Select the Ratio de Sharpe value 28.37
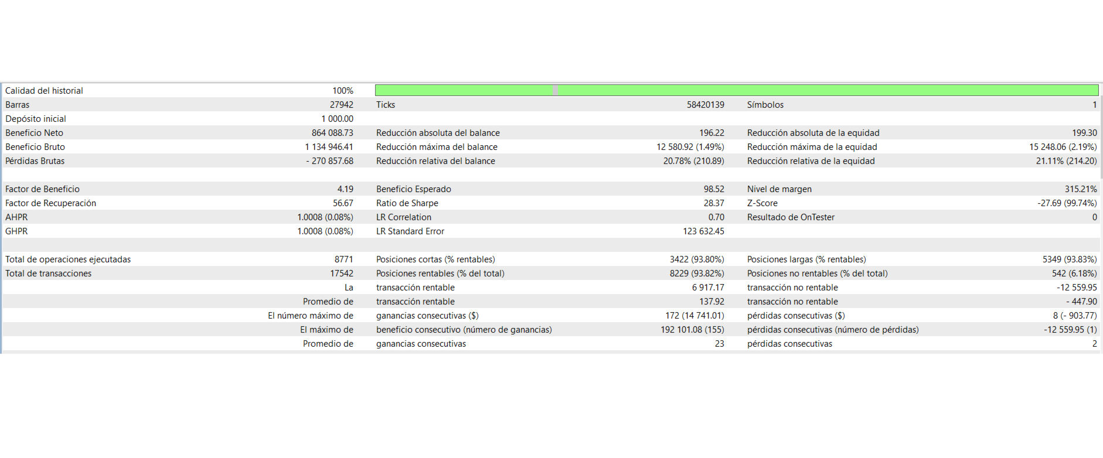This screenshot has height=458, width=1103. 714,203
